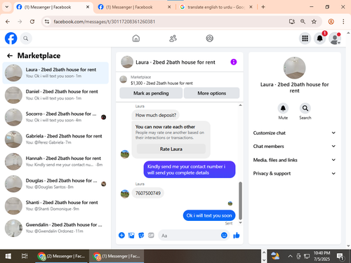The height and width of the screenshot is (263, 351).
Task: Expand Customize chat section
Action: [x=294, y=133]
